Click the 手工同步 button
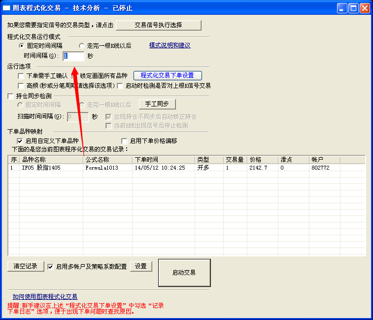Viewport: 373px width, 320px height. point(157,104)
